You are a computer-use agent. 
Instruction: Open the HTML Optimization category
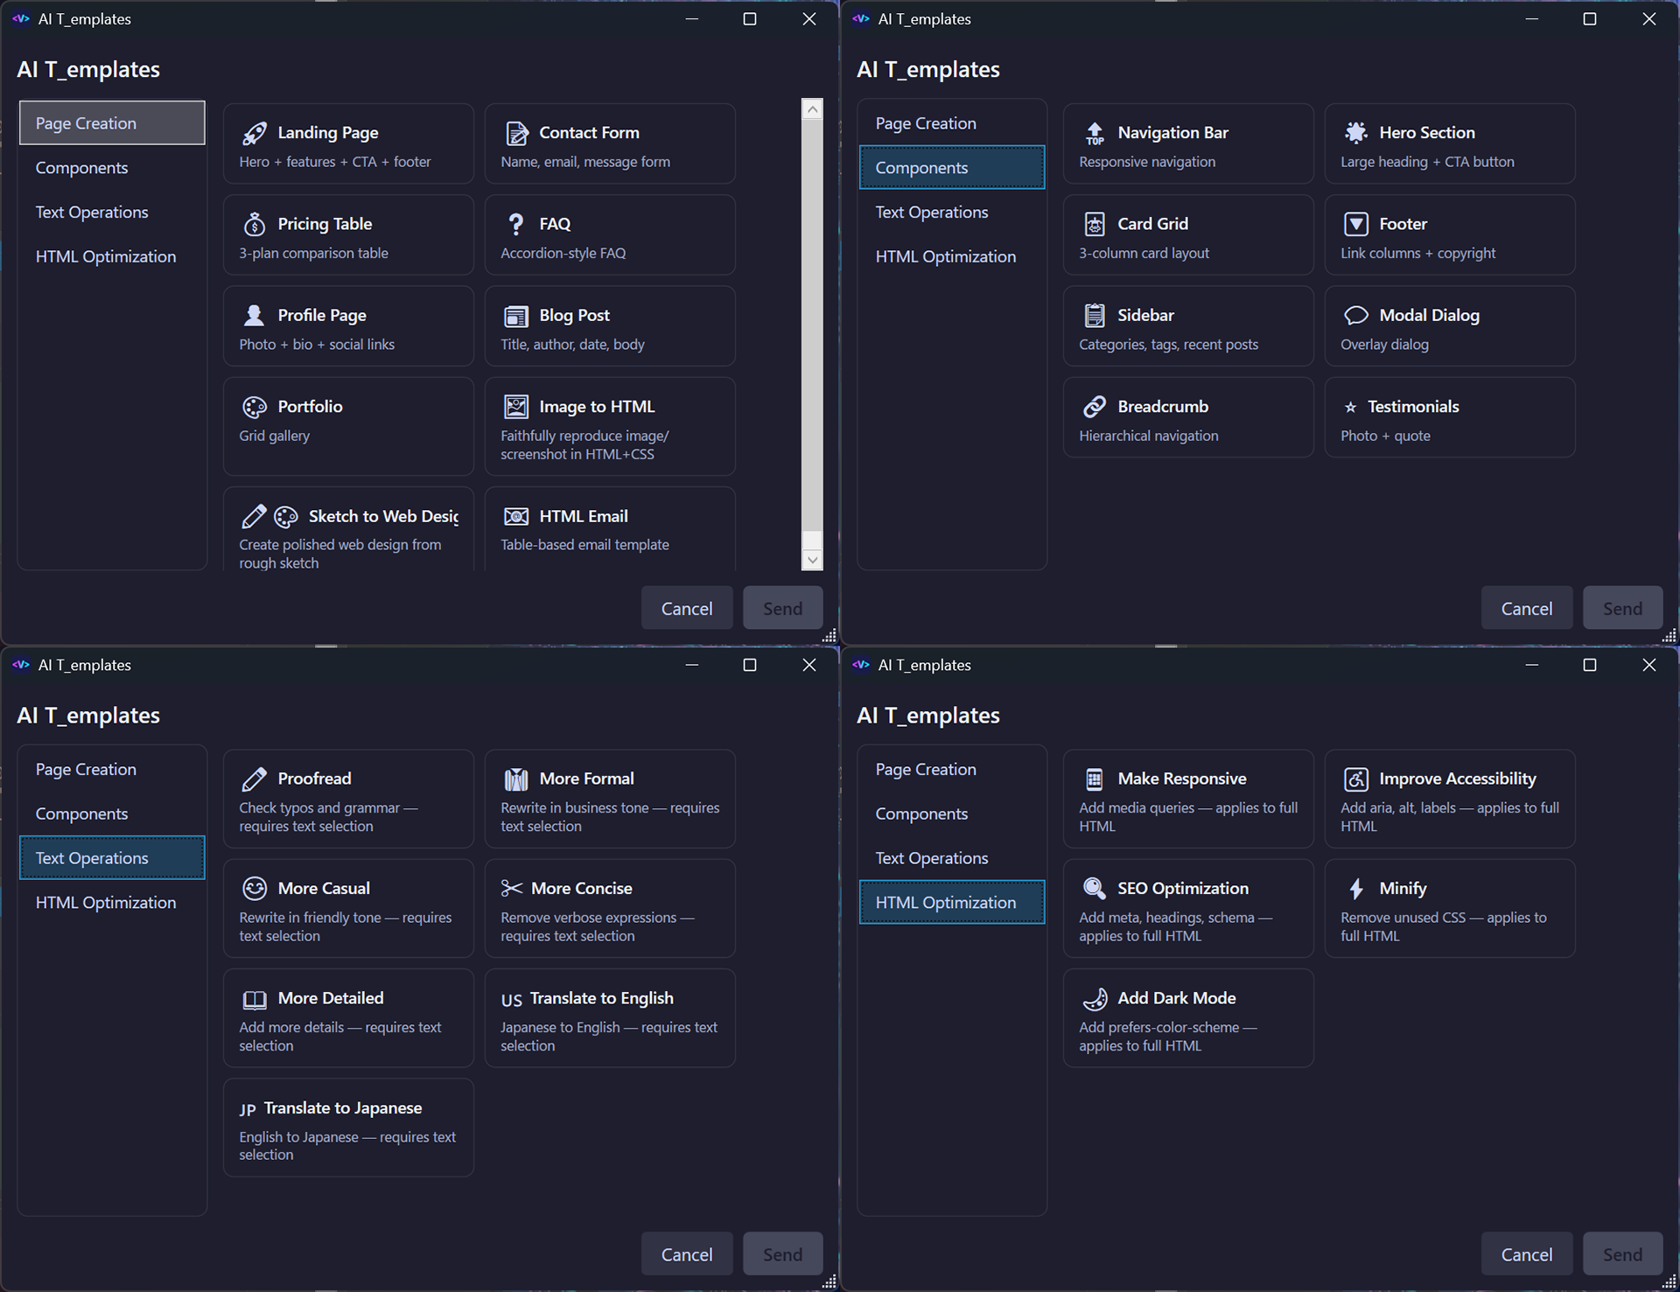(x=106, y=255)
